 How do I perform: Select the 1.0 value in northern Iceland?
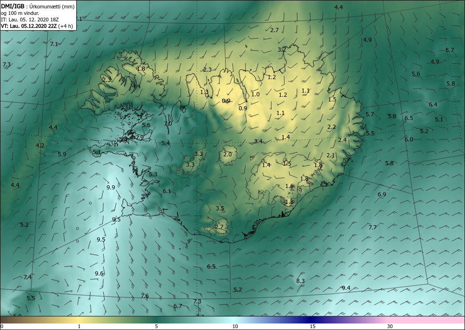(255, 94)
